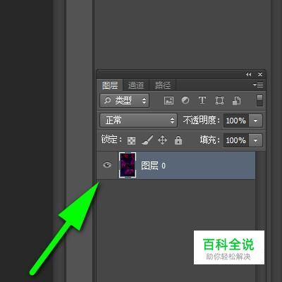This screenshot has width=282, height=282.
Task: Hide 图层 0 with the eye icon
Action: coord(107,165)
